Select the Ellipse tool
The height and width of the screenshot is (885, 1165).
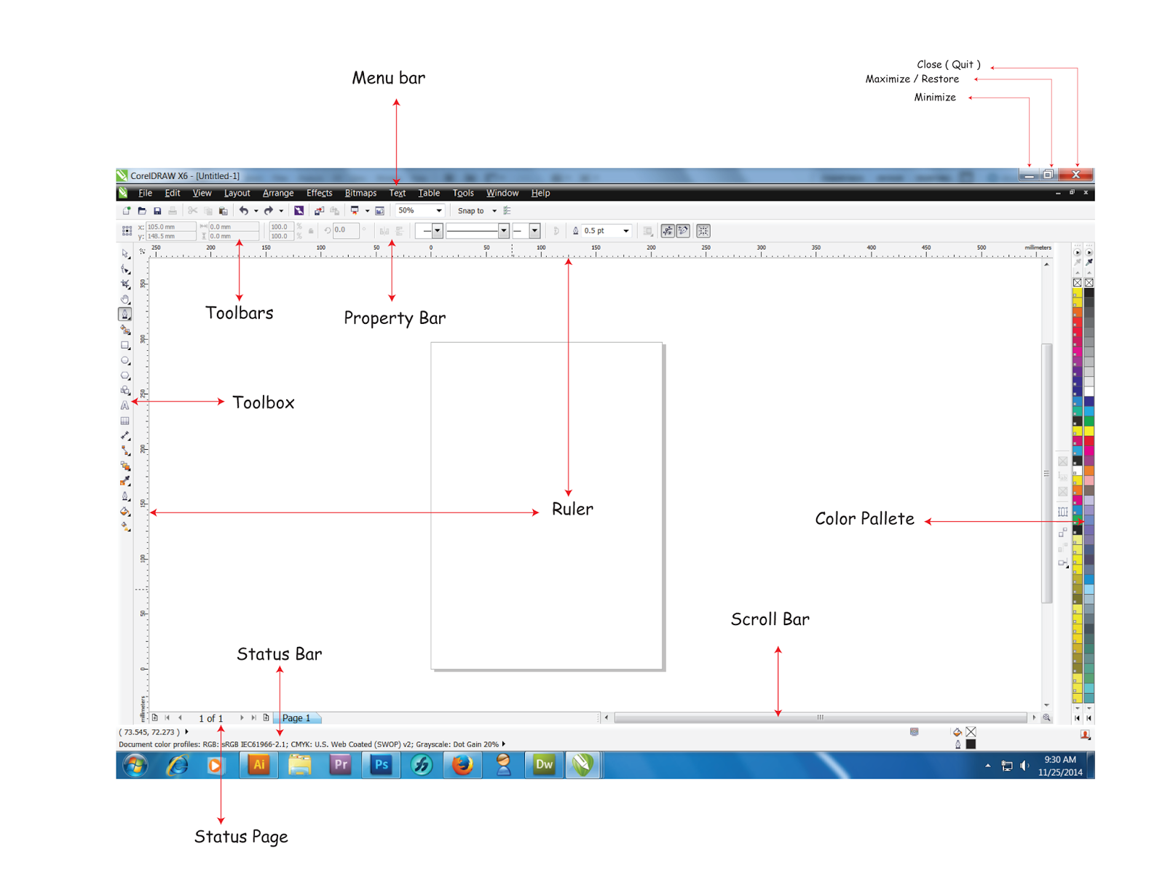125,360
